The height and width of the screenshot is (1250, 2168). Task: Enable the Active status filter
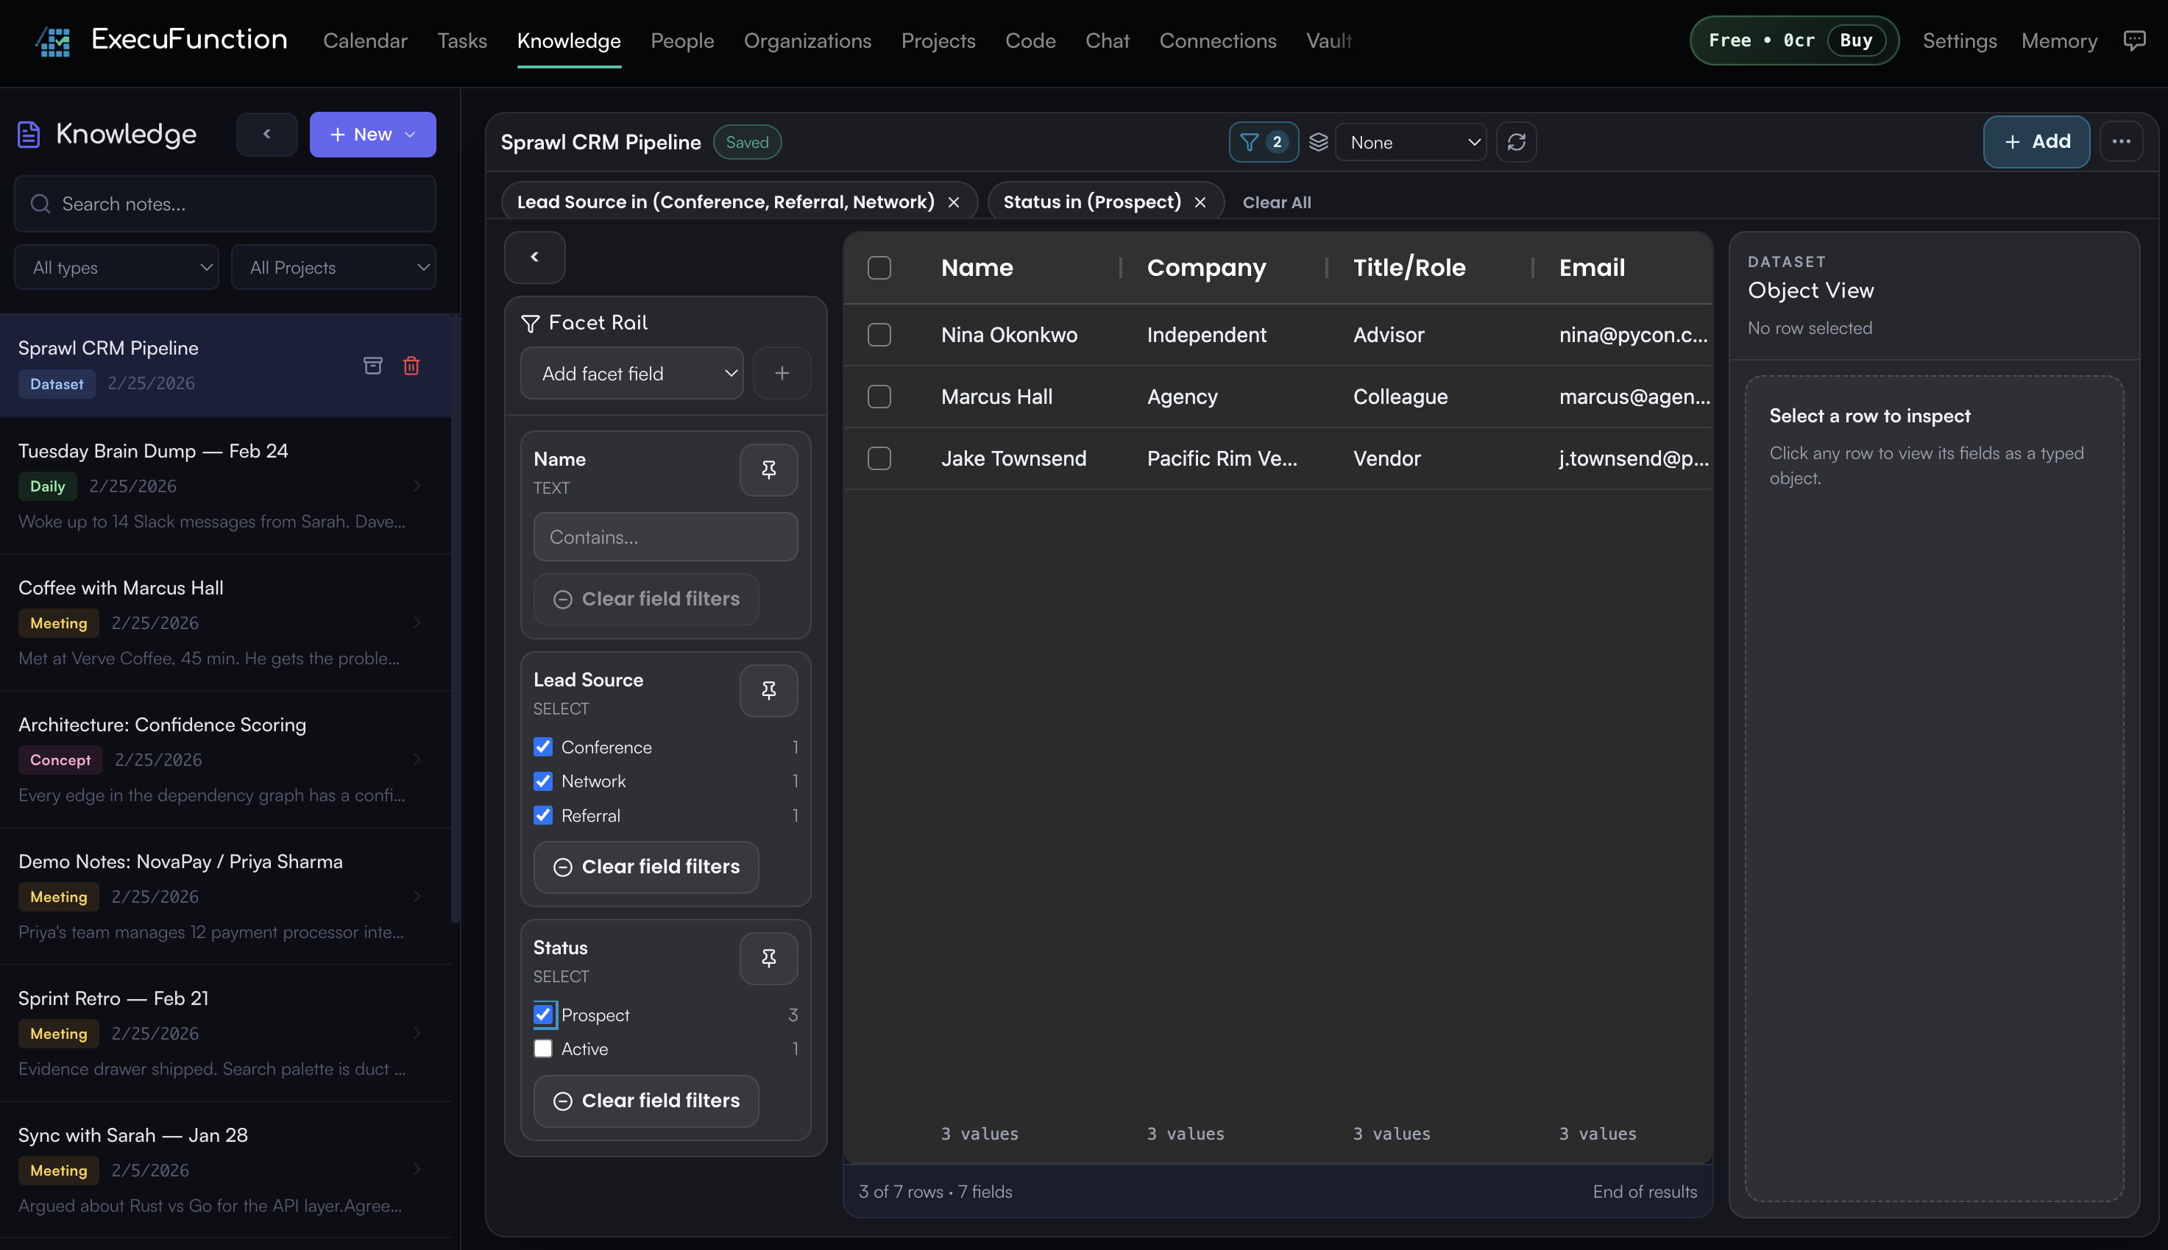click(542, 1048)
